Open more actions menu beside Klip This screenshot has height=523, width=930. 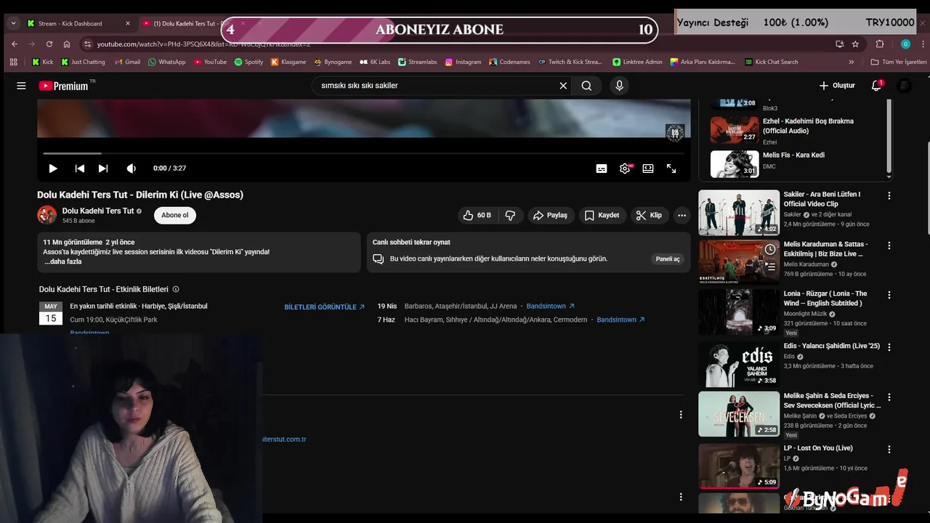682,215
